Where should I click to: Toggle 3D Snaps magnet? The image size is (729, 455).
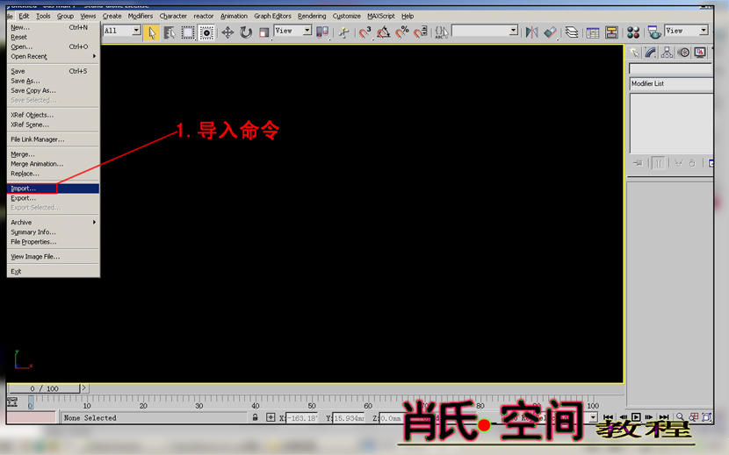(x=365, y=32)
